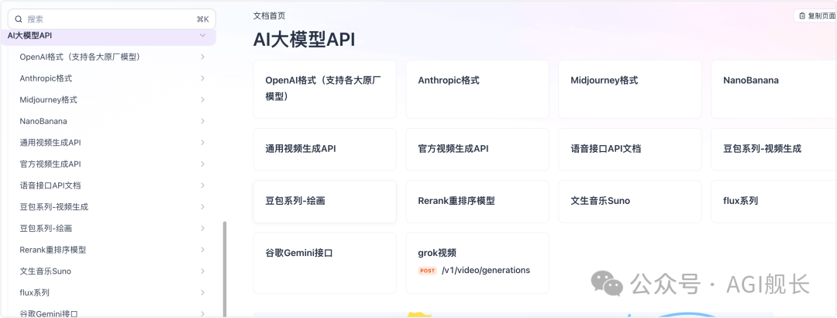This screenshot has width=837, height=318.
Task: Expand chevron next to NanoBanana sidebar row
Action: pyautogui.click(x=203, y=121)
